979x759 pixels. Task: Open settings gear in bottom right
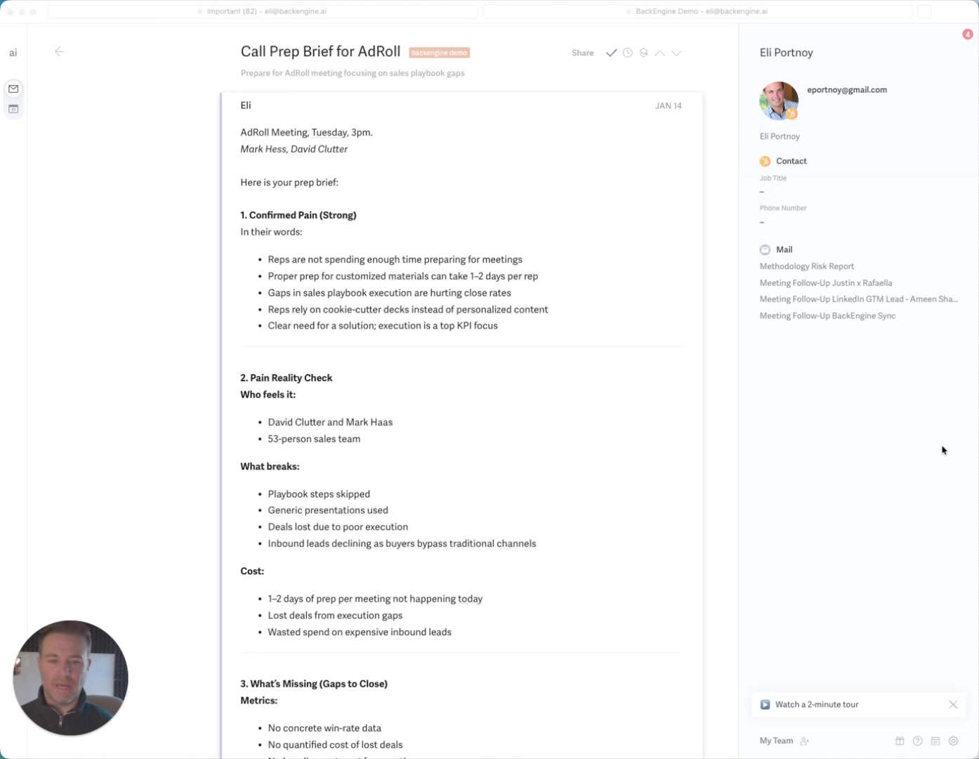pyautogui.click(x=953, y=741)
